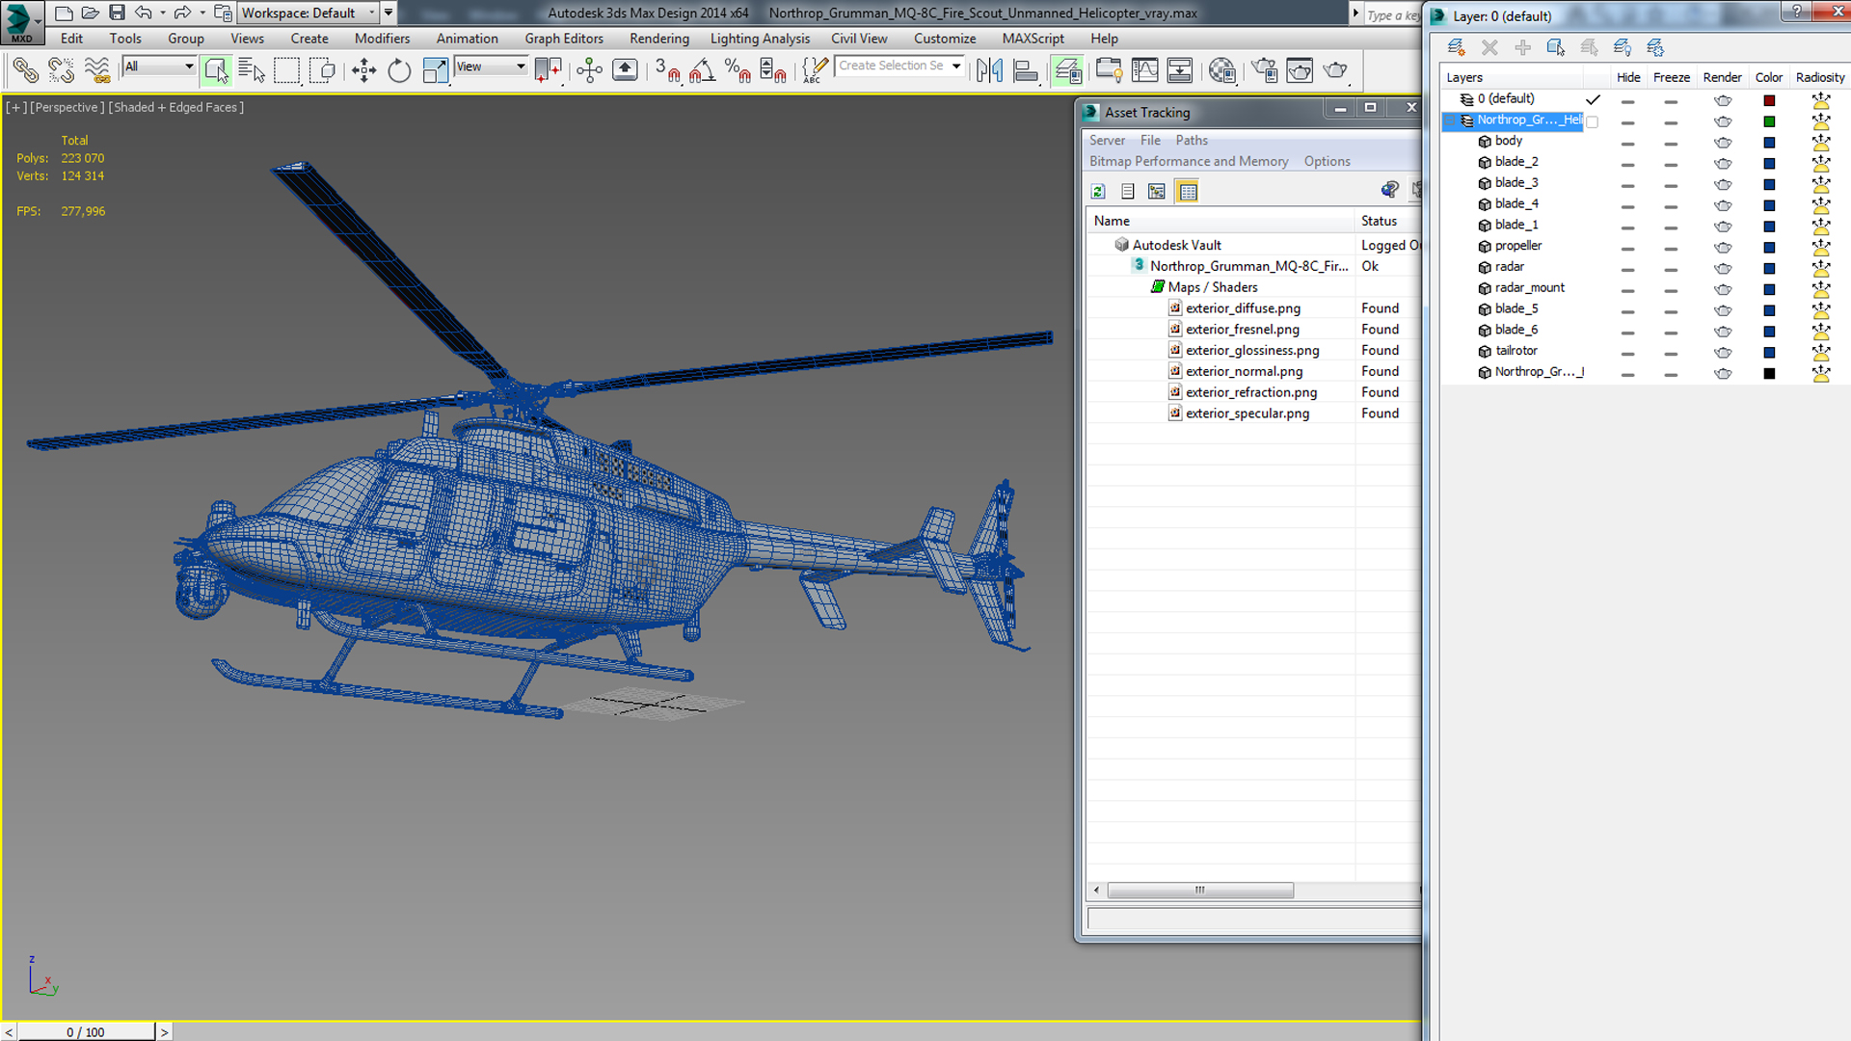Screen dimensions: 1851x1041
Task: Toggle hide for the body layer row
Action: [x=1627, y=142]
